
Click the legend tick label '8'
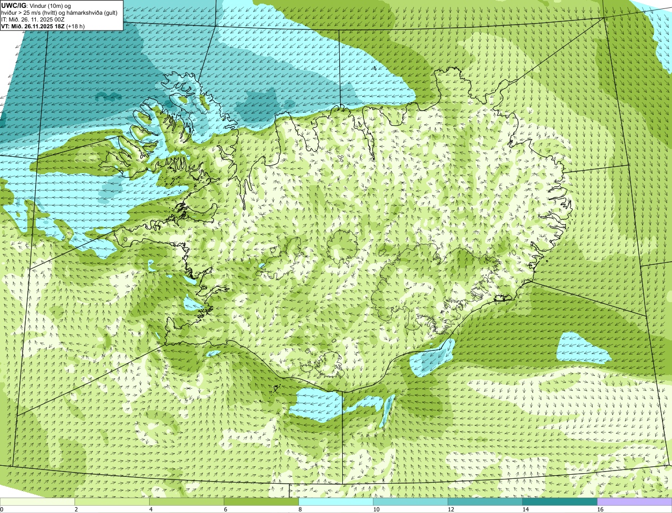[300, 509]
